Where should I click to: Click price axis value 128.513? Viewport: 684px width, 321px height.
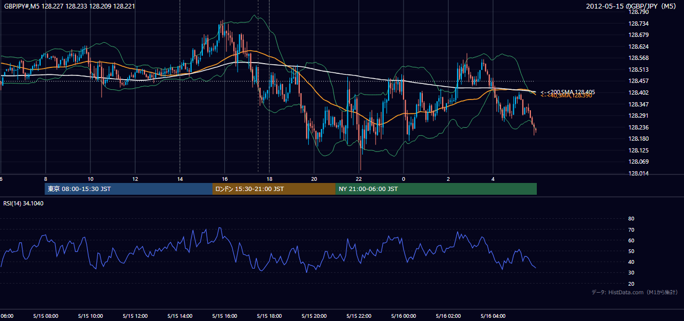tap(639, 70)
